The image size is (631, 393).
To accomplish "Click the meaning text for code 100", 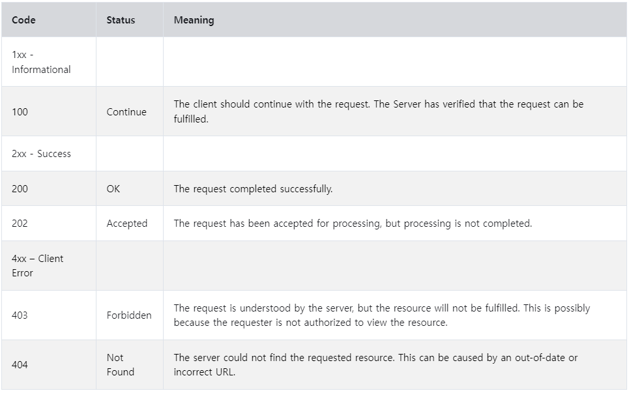I will (378, 111).
